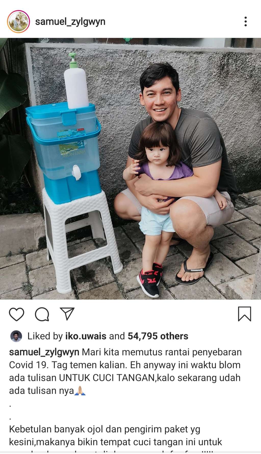Open samuel_zylgwyn username in the caption

pos(44,352)
